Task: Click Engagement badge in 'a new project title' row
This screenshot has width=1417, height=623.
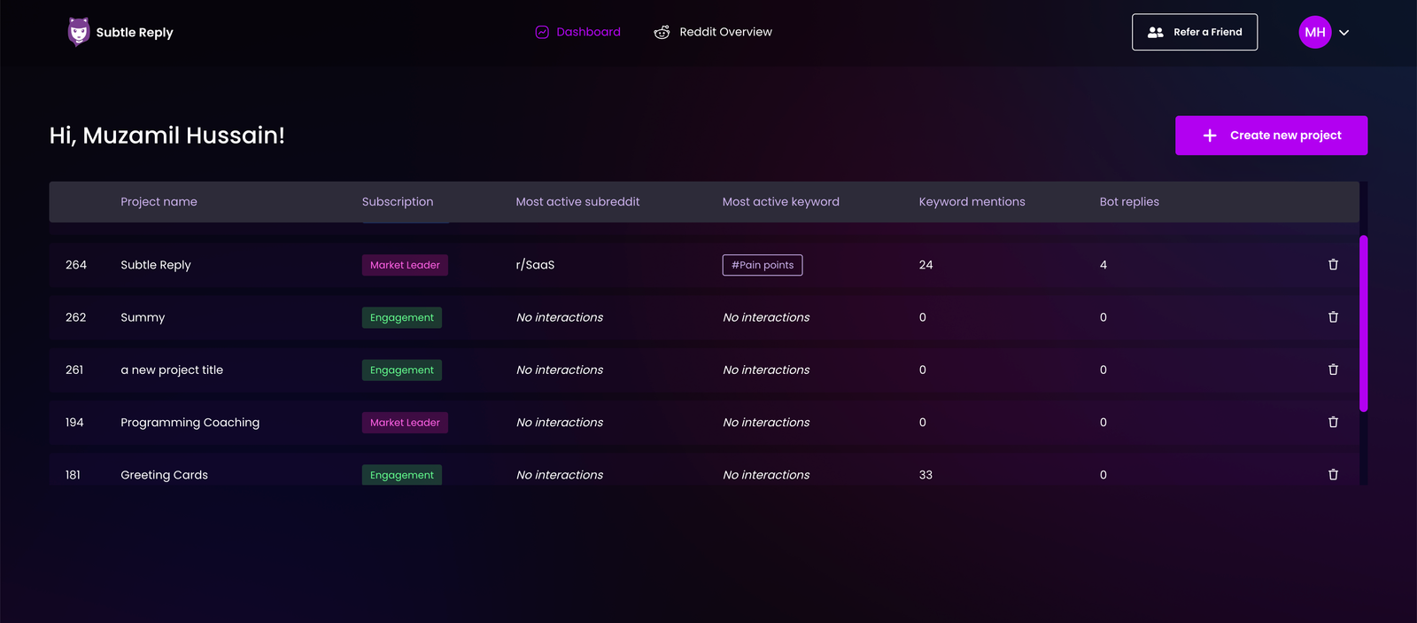Action: point(402,370)
